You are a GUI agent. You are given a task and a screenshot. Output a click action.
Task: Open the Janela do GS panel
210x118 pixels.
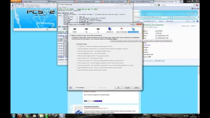click(x=110, y=30)
